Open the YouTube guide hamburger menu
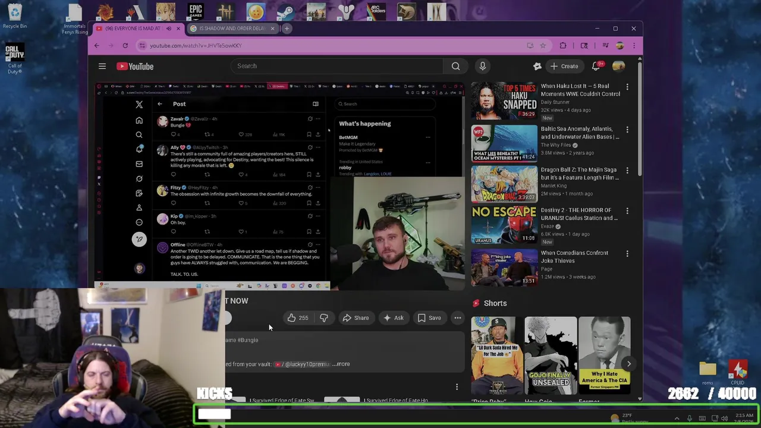The image size is (761, 428). click(102, 66)
